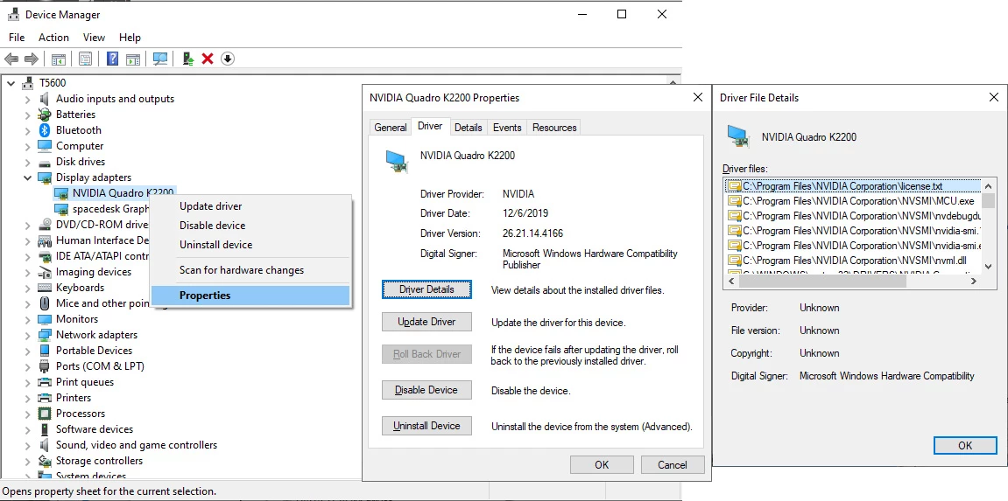The width and height of the screenshot is (1008, 501).
Task: Switch to the Resources tab
Action: 554,128
